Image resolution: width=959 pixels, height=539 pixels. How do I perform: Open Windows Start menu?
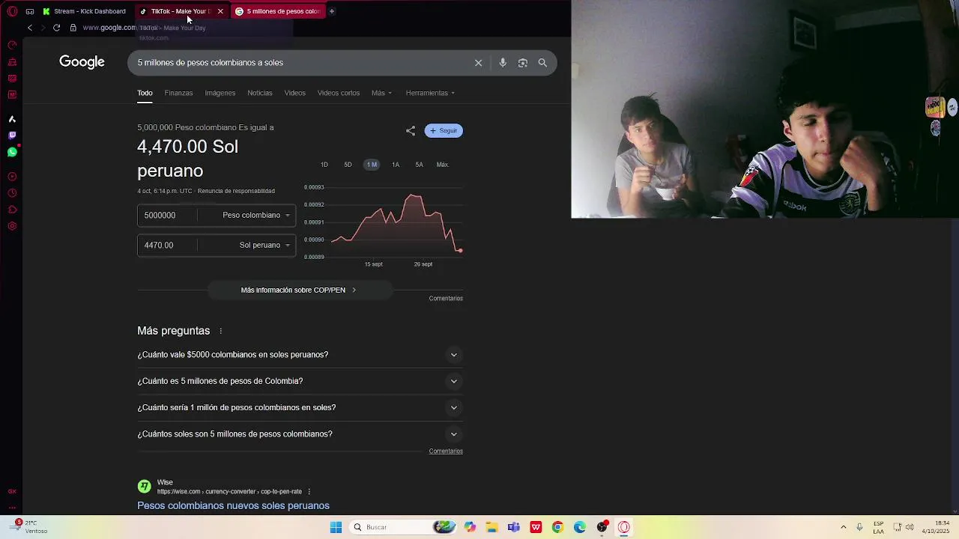(336, 527)
